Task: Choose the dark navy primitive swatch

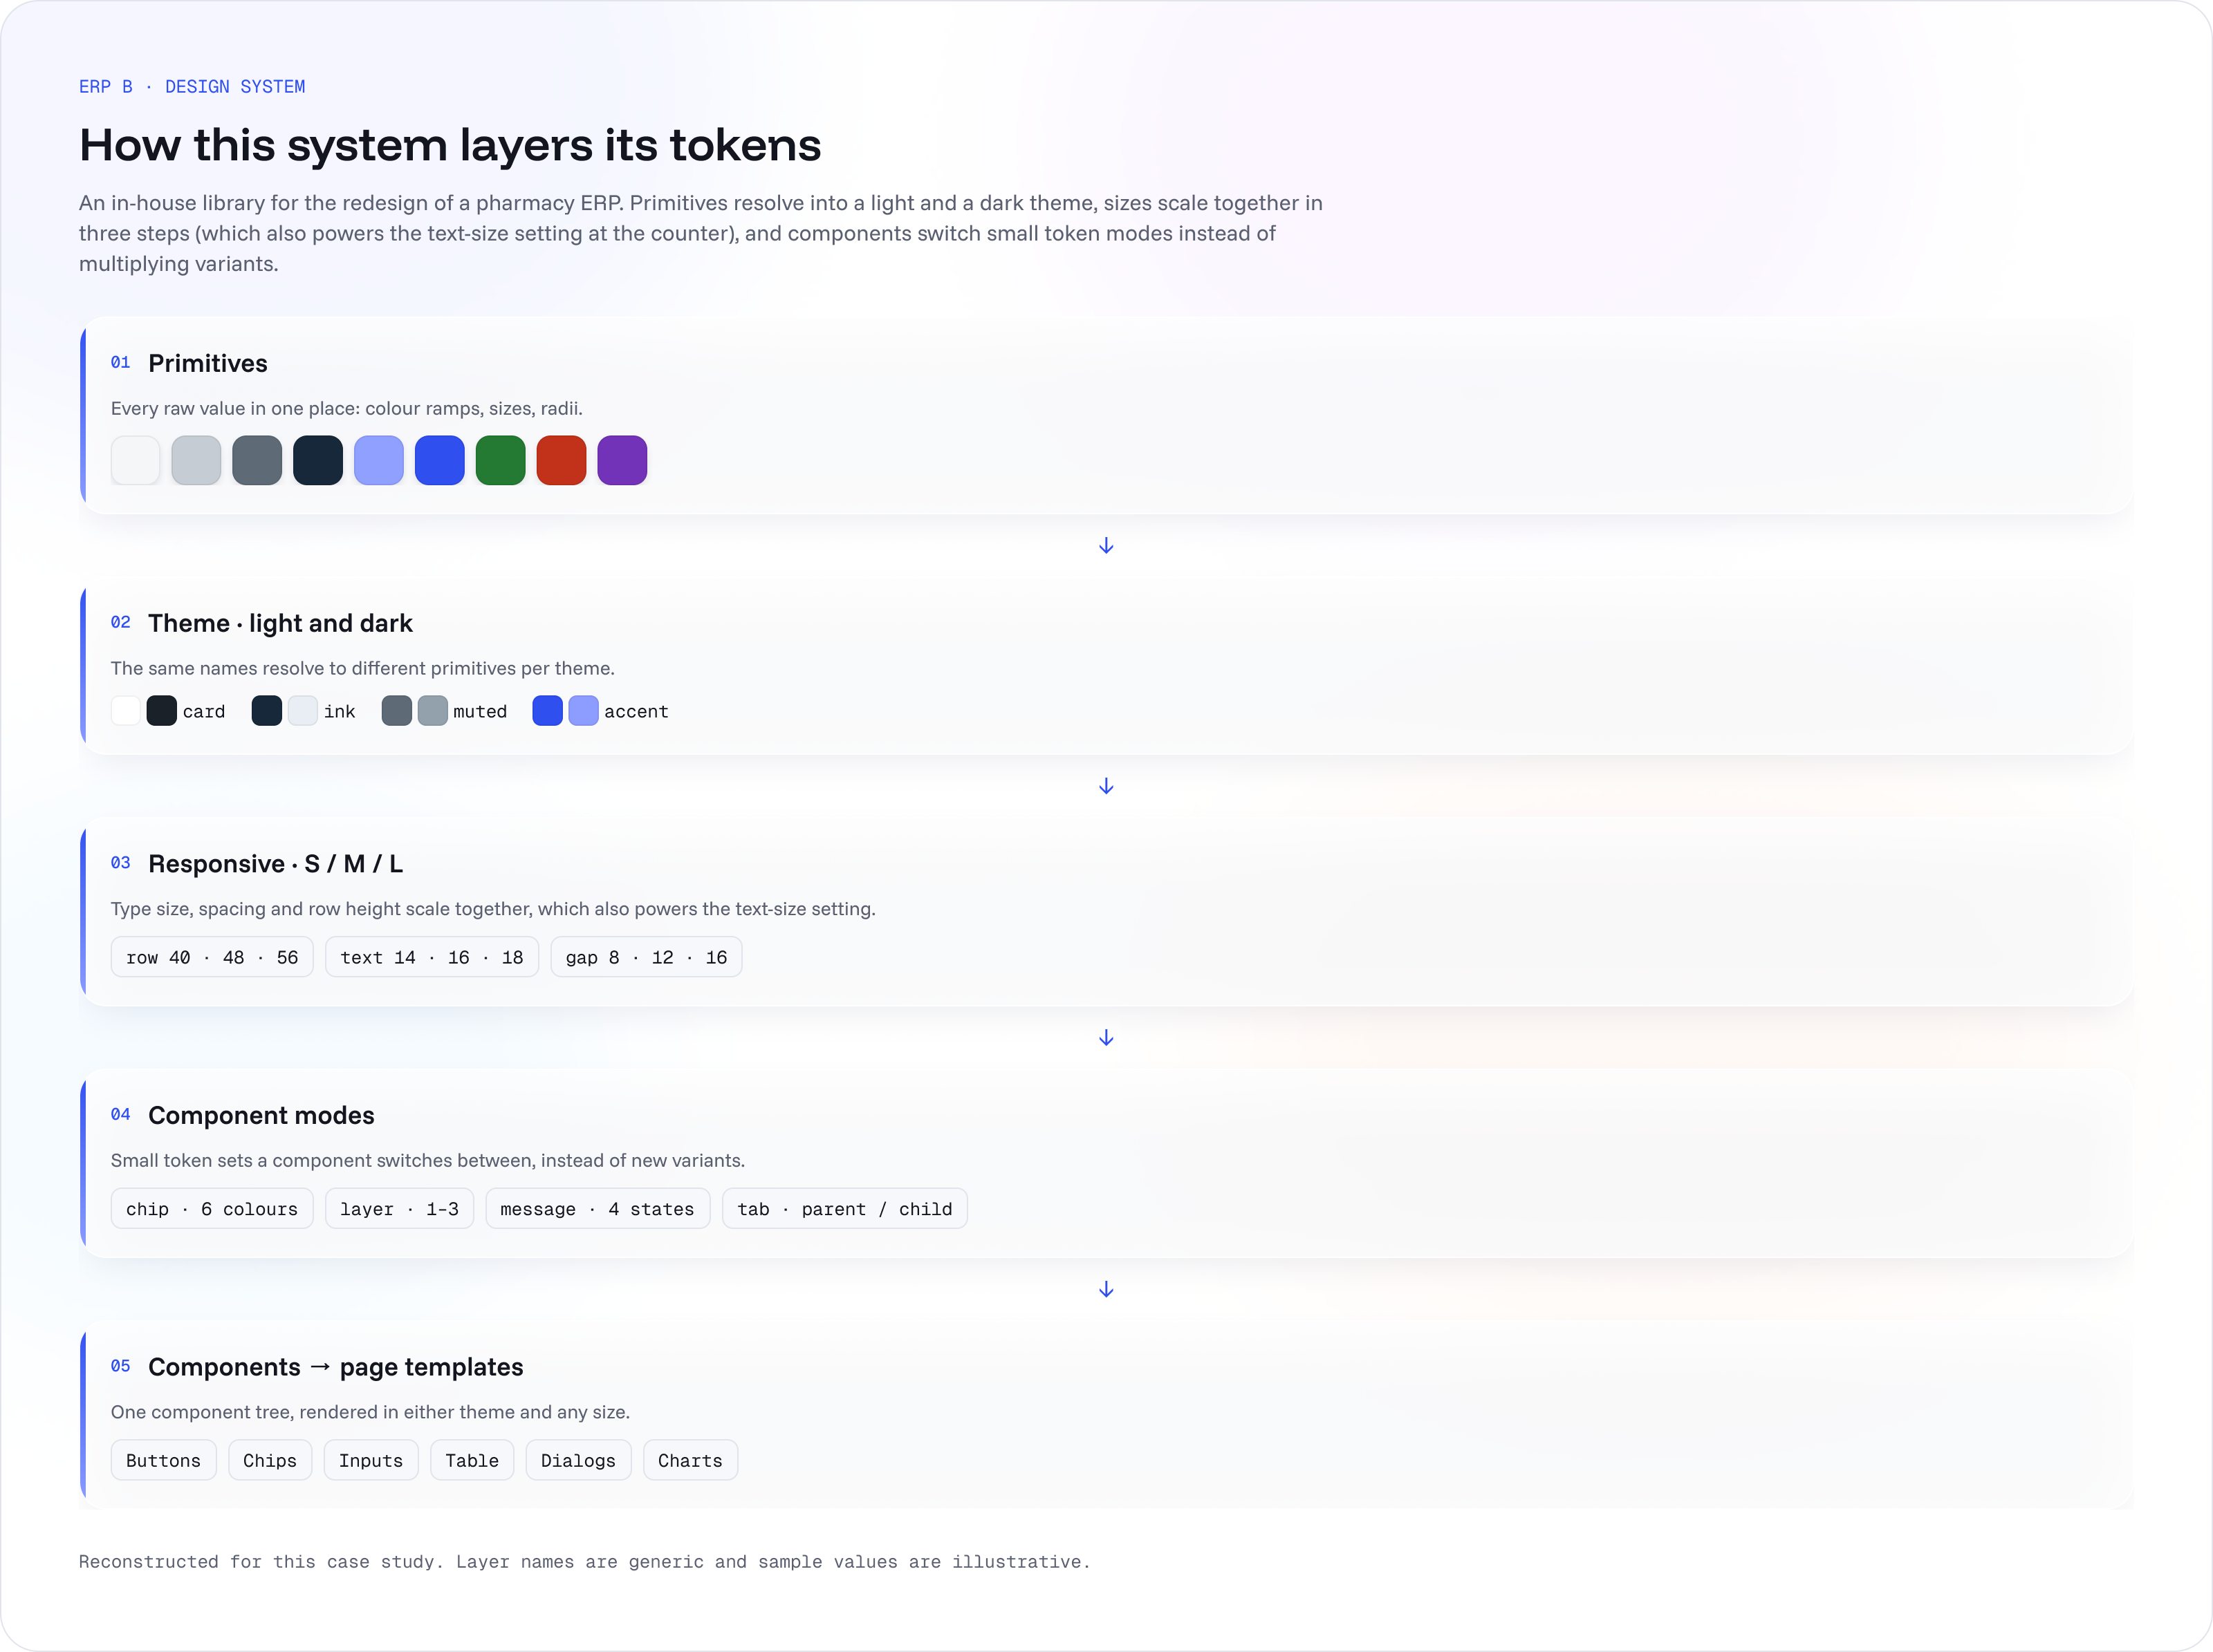Action: (x=318, y=460)
